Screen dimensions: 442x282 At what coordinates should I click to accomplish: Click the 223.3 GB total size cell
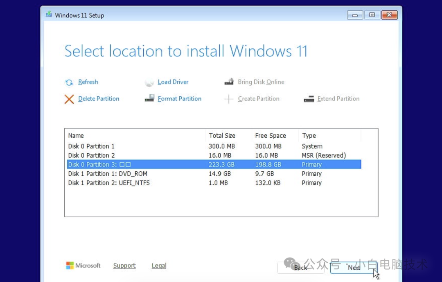221,165
